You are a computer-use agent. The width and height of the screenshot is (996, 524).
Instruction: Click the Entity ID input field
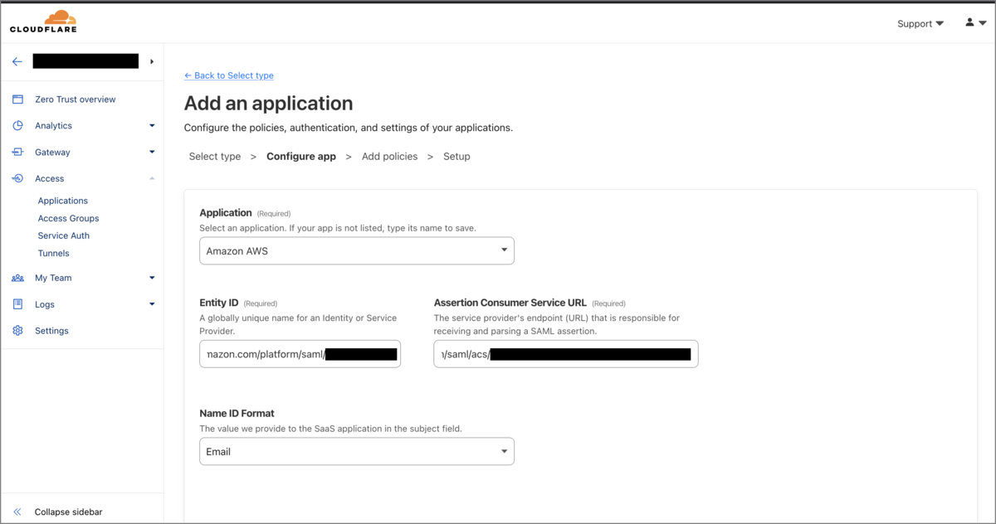pos(300,354)
